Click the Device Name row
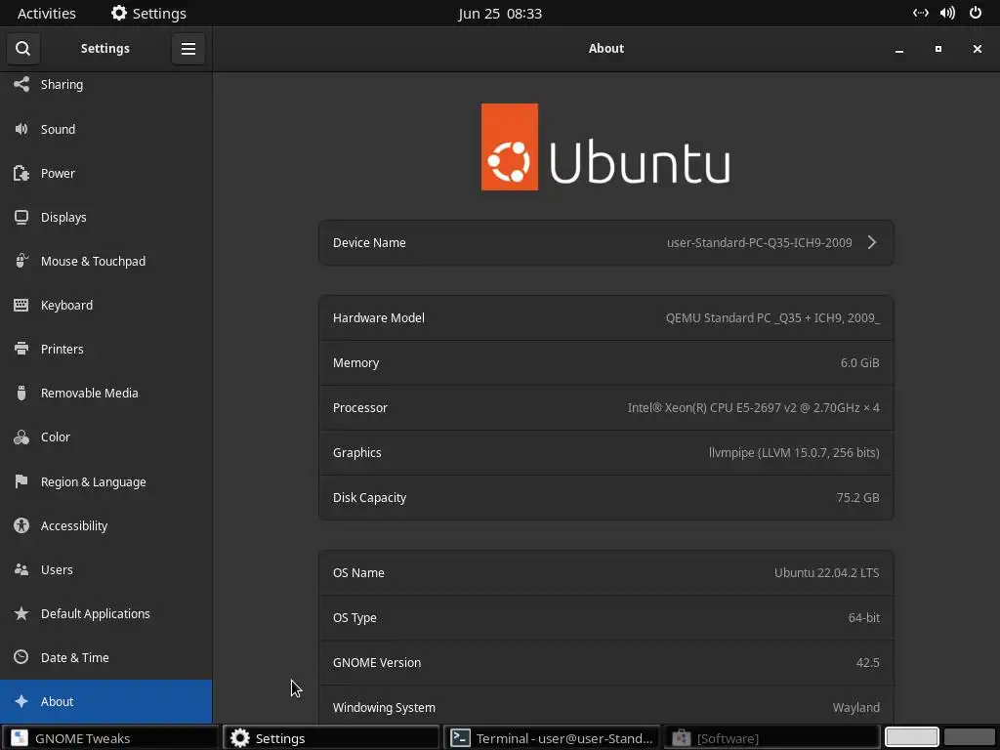 pos(605,242)
